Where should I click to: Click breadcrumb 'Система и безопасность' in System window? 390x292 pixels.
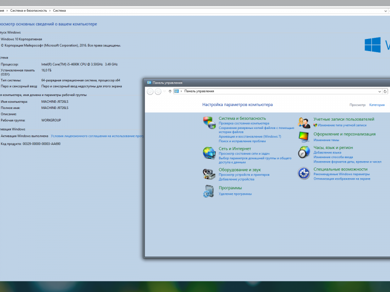point(28,11)
